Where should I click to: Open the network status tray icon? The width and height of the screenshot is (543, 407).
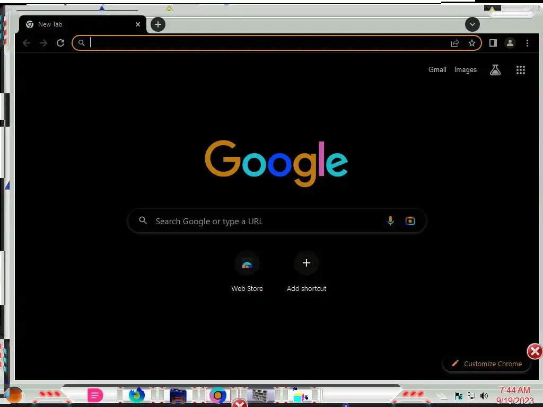[471, 395]
